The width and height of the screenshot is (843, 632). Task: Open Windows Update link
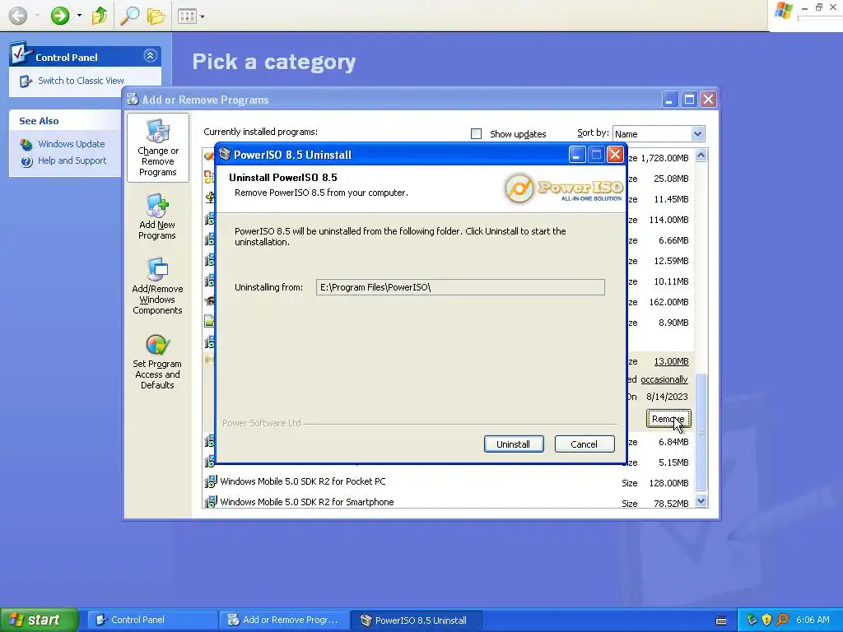[x=72, y=144]
